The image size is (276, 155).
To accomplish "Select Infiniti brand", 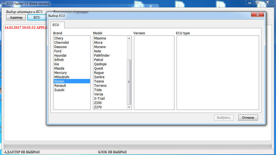I will [72, 60].
